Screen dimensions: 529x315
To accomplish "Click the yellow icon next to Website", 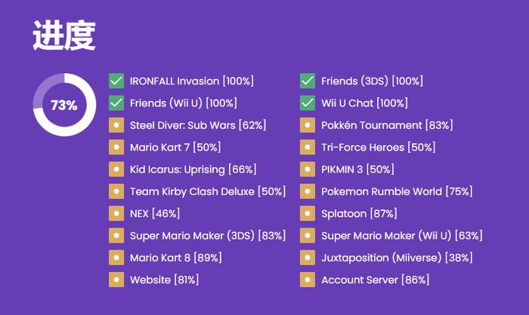I will (x=116, y=280).
